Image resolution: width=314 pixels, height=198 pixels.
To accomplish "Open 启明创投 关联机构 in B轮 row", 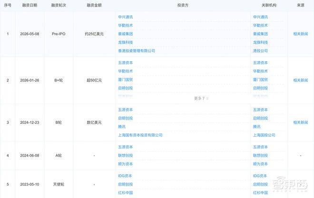I will [260, 118].
